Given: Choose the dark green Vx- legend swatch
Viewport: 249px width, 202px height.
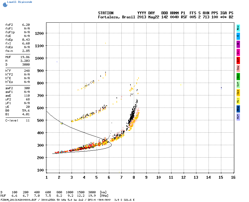Looking at the screenshot, I should coord(238,76).
